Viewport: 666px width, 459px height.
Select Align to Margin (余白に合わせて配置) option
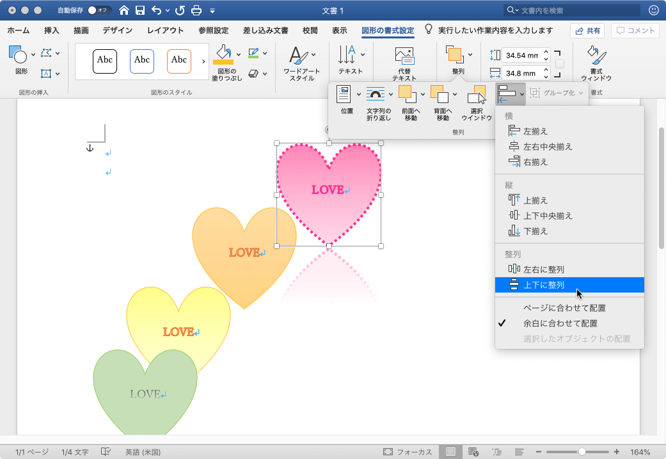560,323
